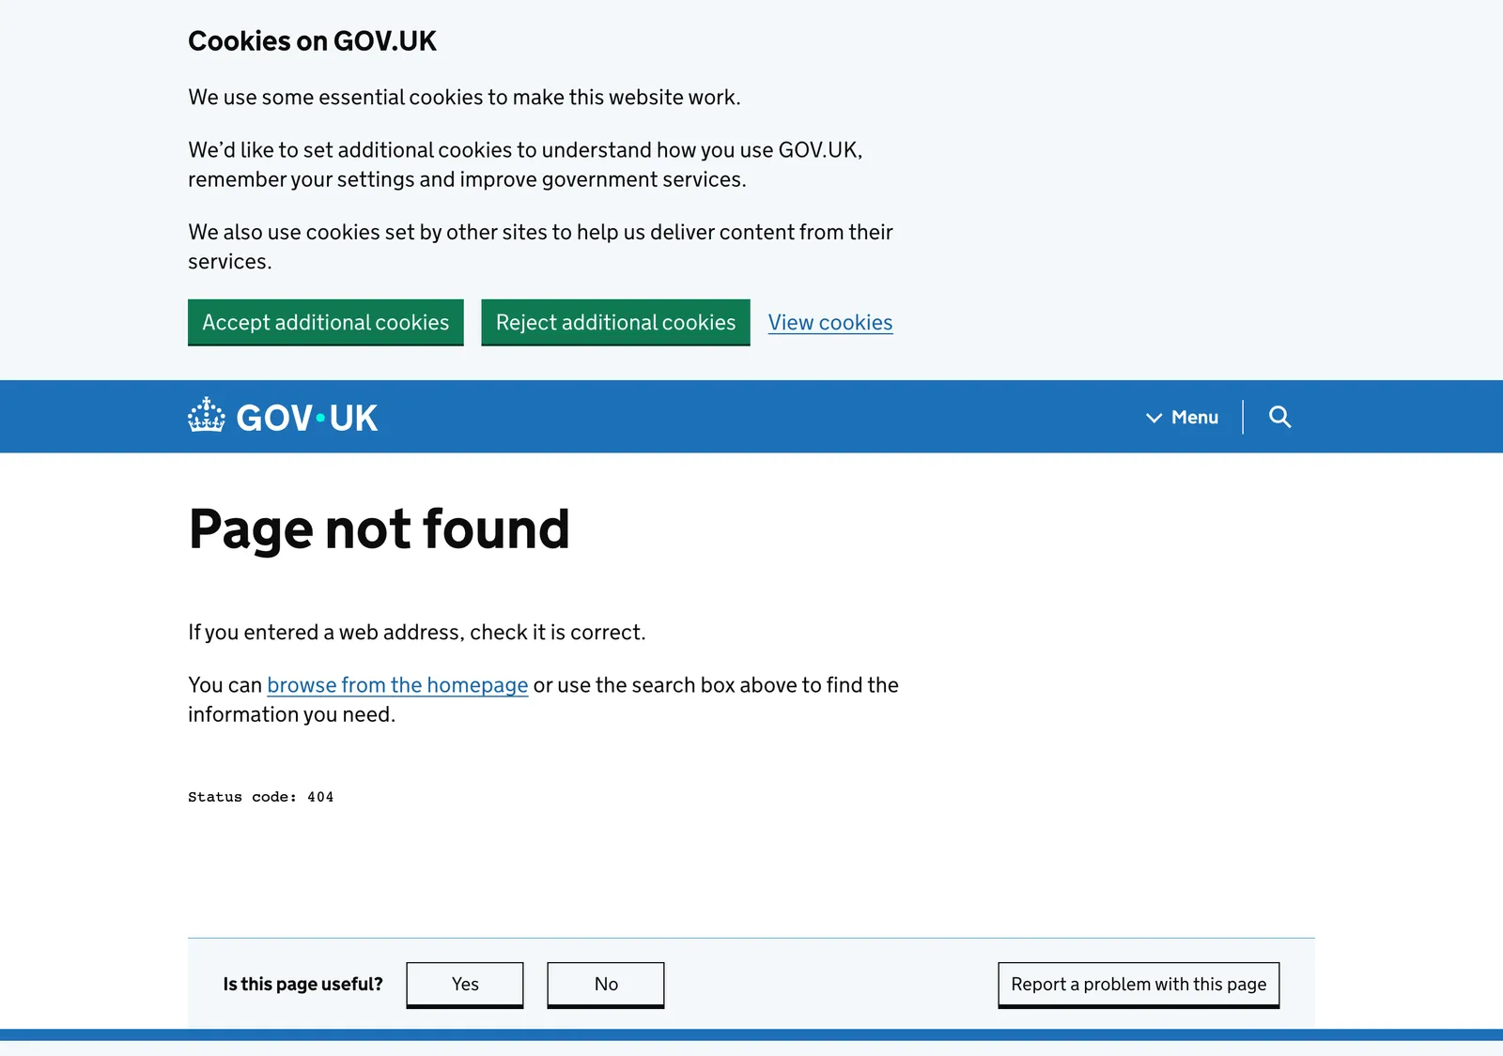This screenshot has width=1503, height=1056.
Task: Click 'If you entered a web address' sentence
Action: [x=417, y=633]
